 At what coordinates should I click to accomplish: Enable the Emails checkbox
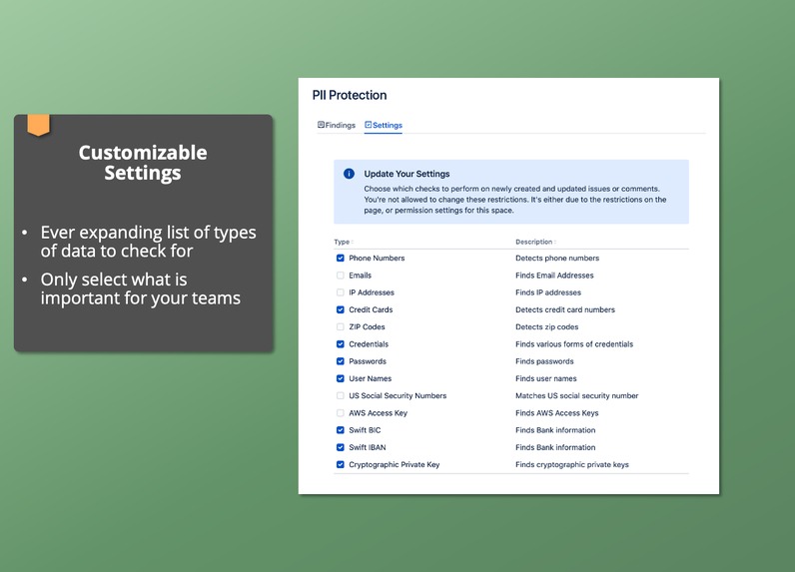341,276
